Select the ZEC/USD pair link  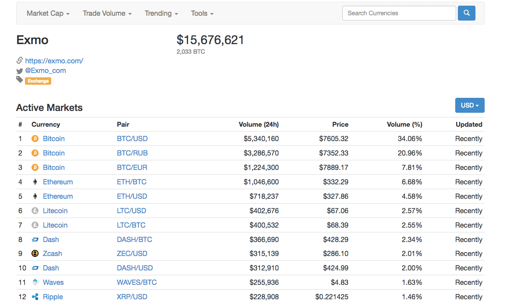[x=132, y=253]
